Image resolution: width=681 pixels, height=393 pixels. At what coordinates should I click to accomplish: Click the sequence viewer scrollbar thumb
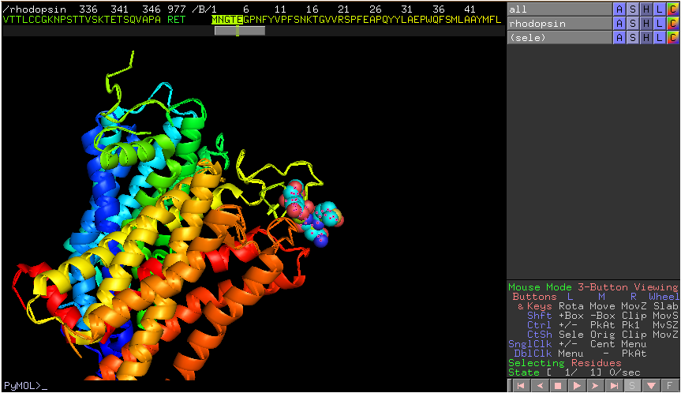point(240,31)
